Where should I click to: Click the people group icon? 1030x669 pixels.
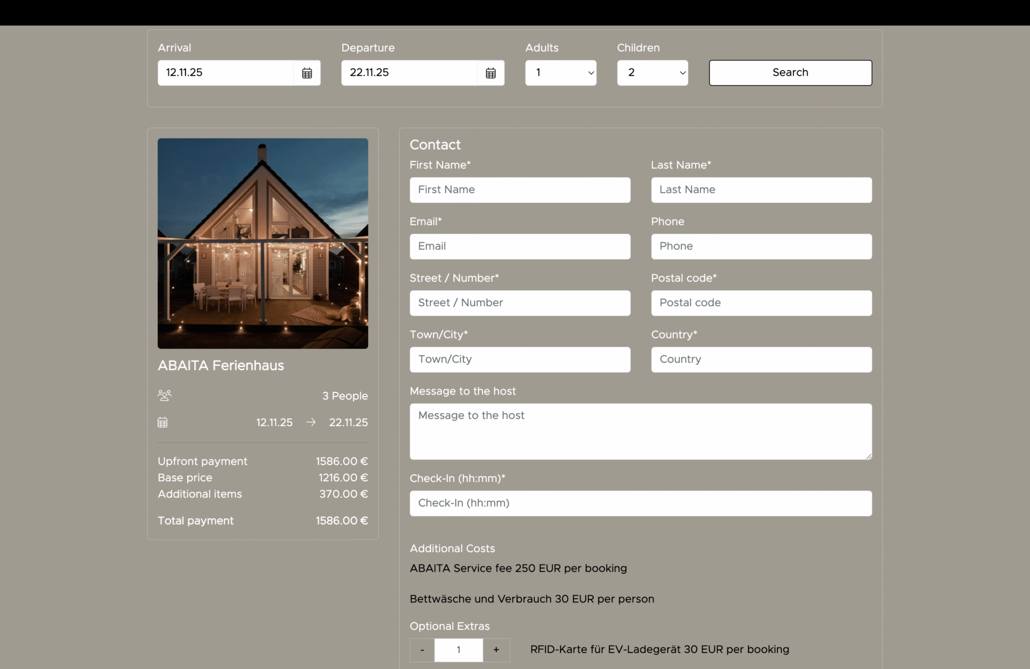click(164, 395)
